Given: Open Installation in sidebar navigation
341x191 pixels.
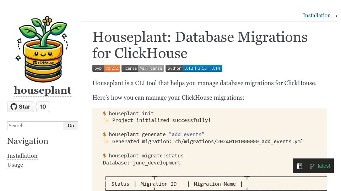Looking at the screenshot, I should point(22,156).
